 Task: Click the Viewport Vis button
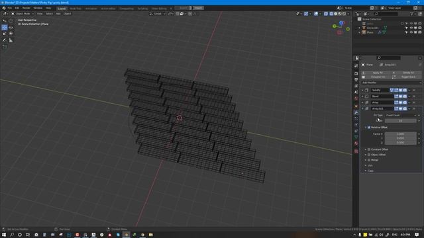(376, 77)
